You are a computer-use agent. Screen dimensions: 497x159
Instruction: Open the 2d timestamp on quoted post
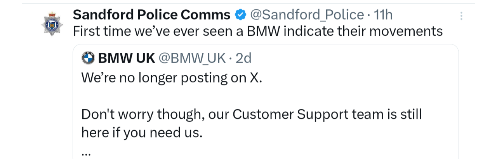pos(243,58)
